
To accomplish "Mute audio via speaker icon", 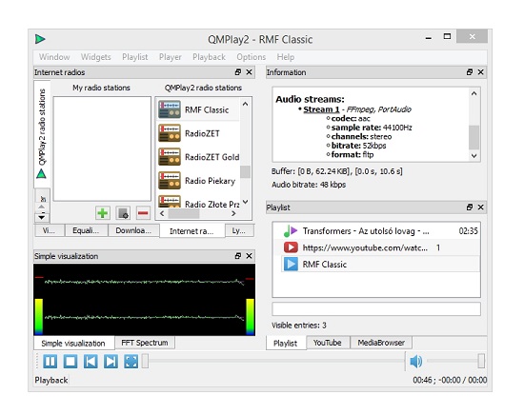I will (416, 362).
